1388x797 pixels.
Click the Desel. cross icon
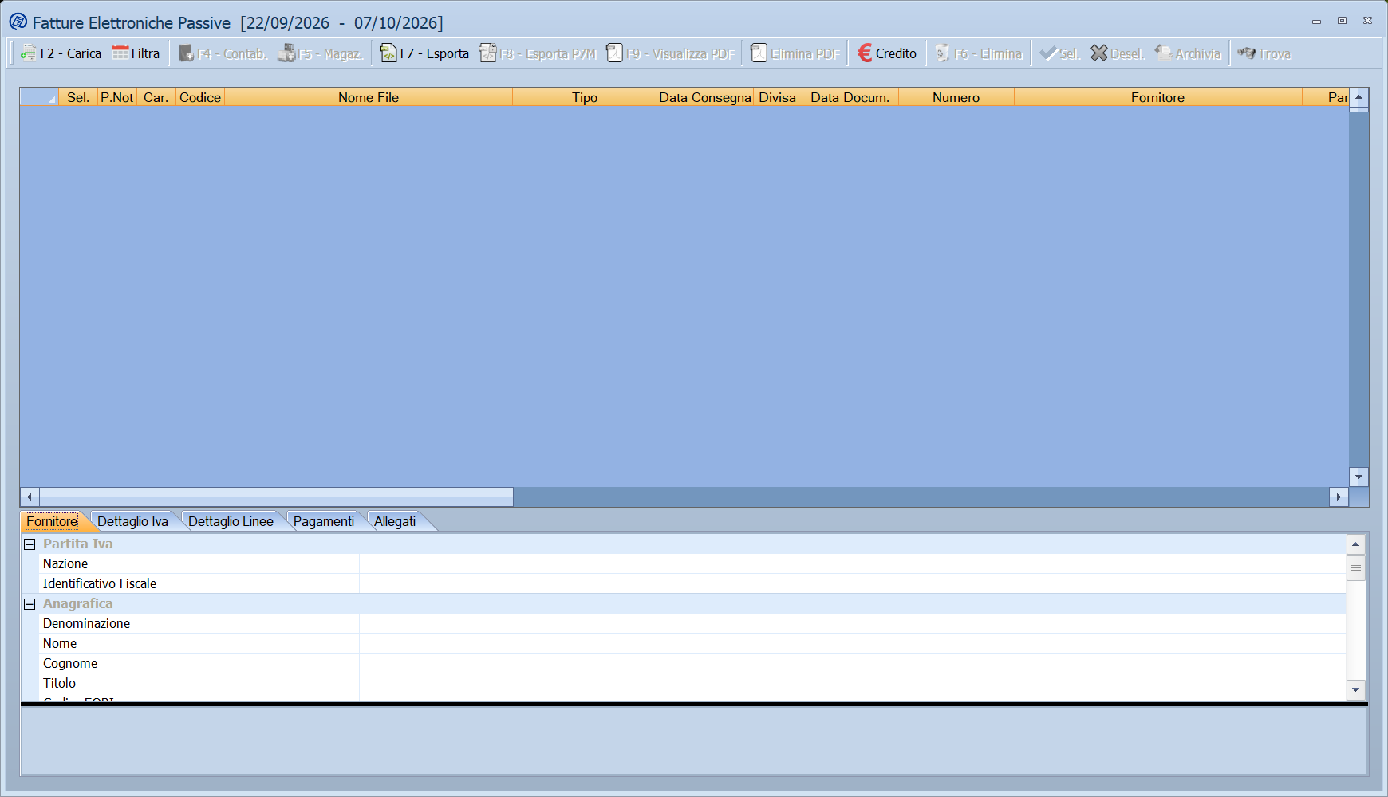click(1099, 53)
